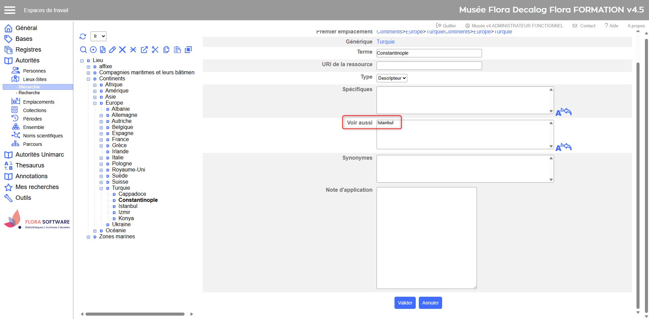Collapse the Turquie tree node
Image resolution: width=649 pixels, height=319 pixels.
coord(101,188)
